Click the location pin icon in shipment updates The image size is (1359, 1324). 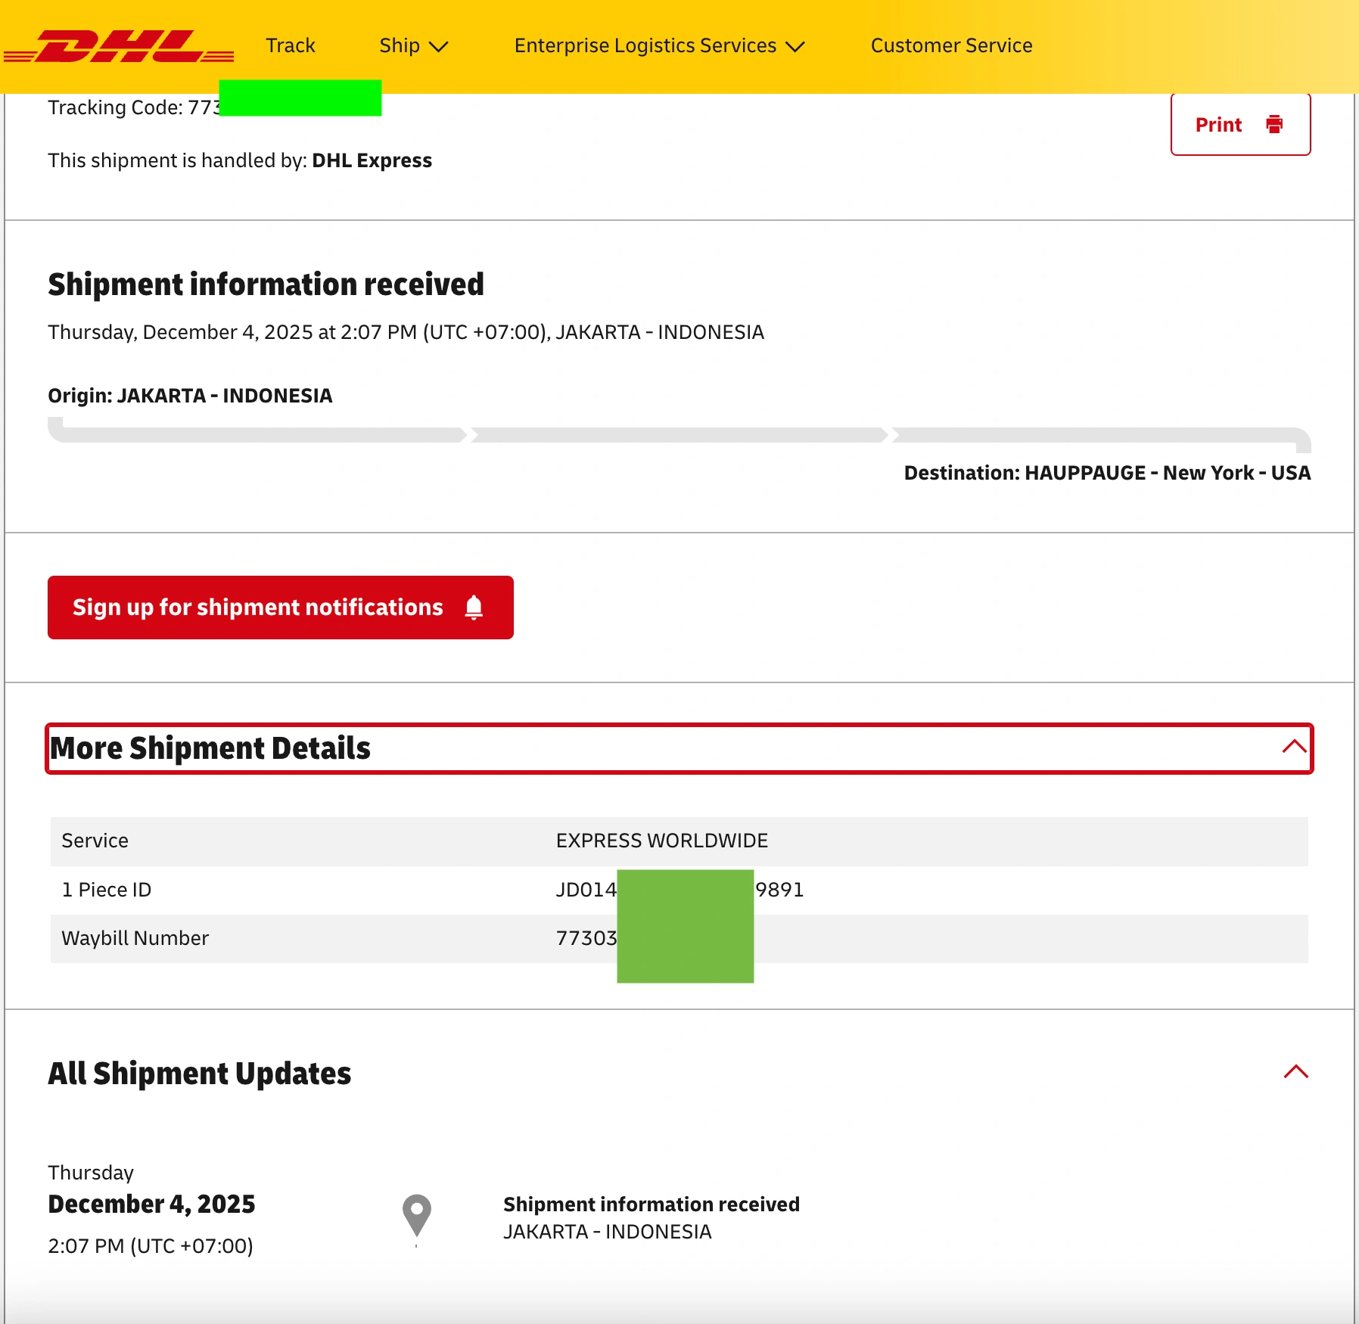click(416, 1216)
